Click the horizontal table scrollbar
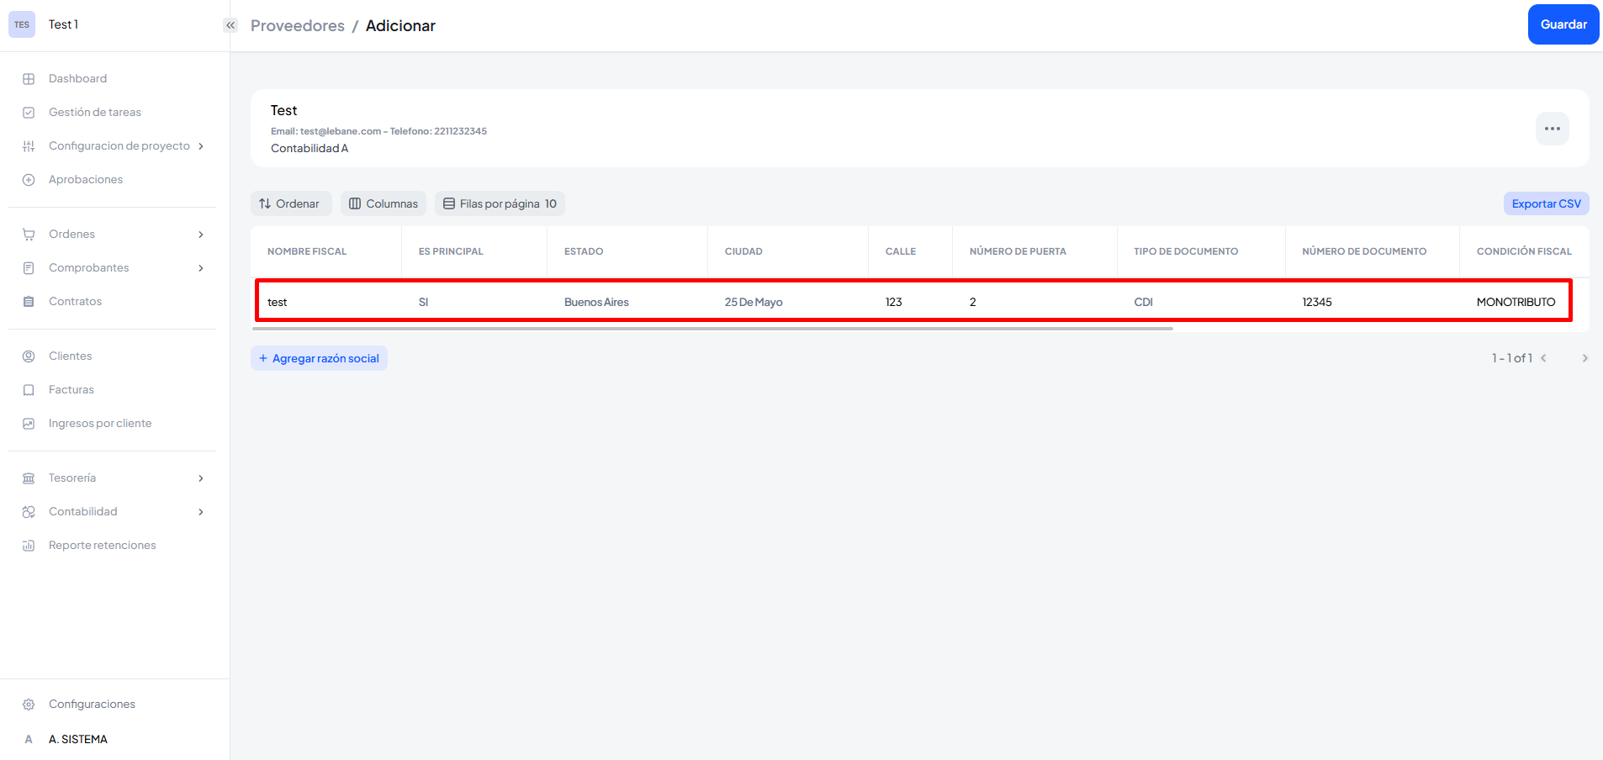 pos(712,329)
